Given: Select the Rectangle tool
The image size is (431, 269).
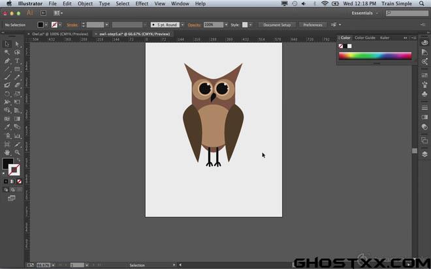Looking at the screenshot, I should pos(17,69).
